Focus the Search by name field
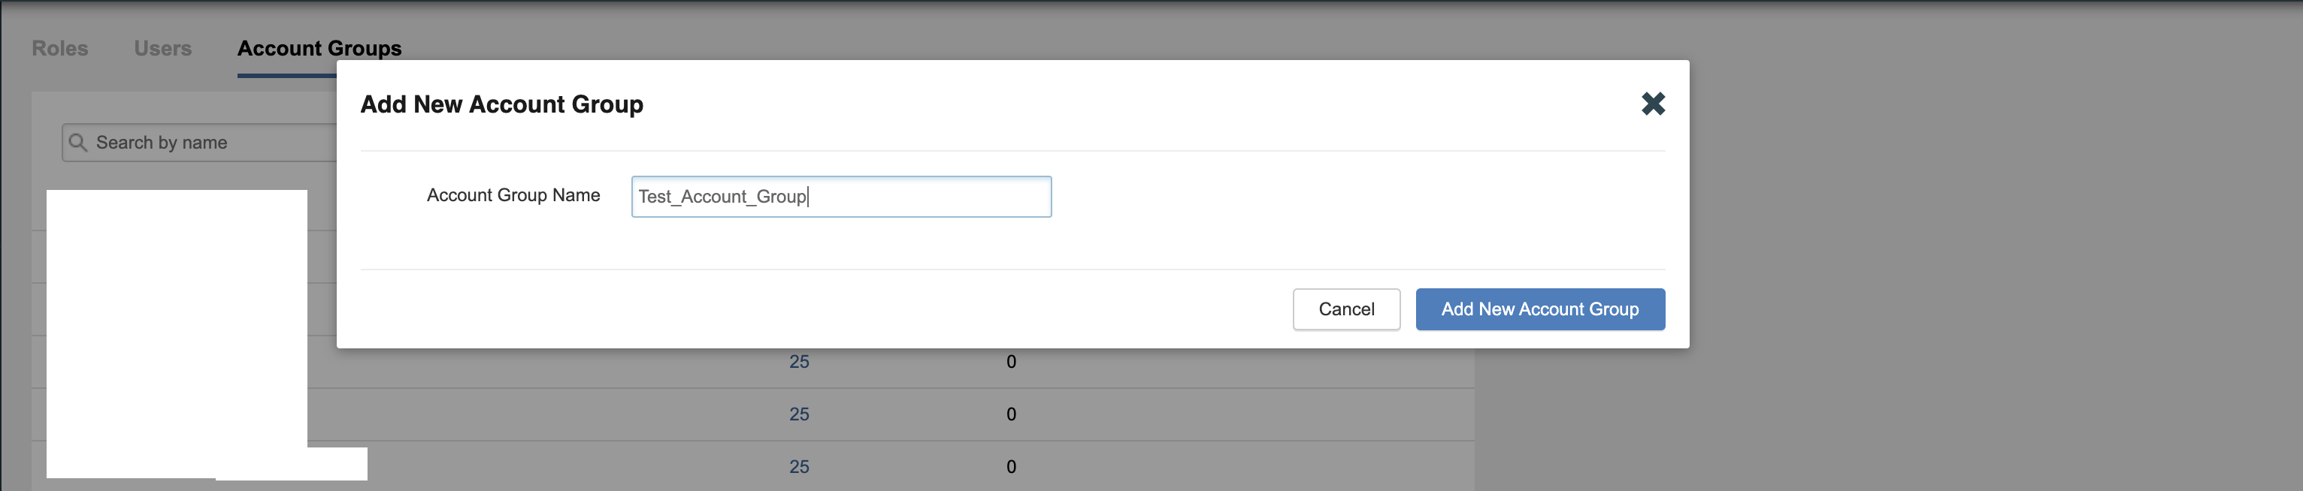2303x491 pixels. coord(199,143)
